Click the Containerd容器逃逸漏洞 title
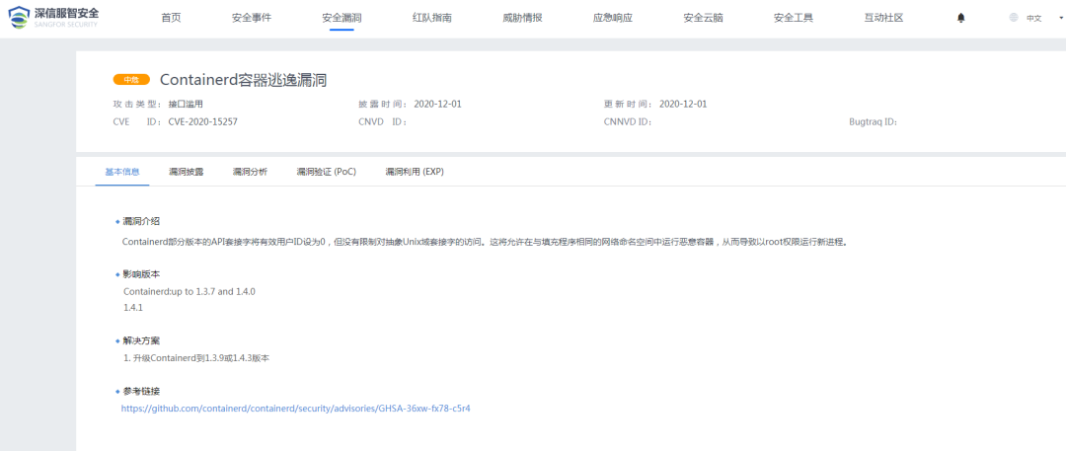The height and width of the screenshot is (451, 1066). 244,80
